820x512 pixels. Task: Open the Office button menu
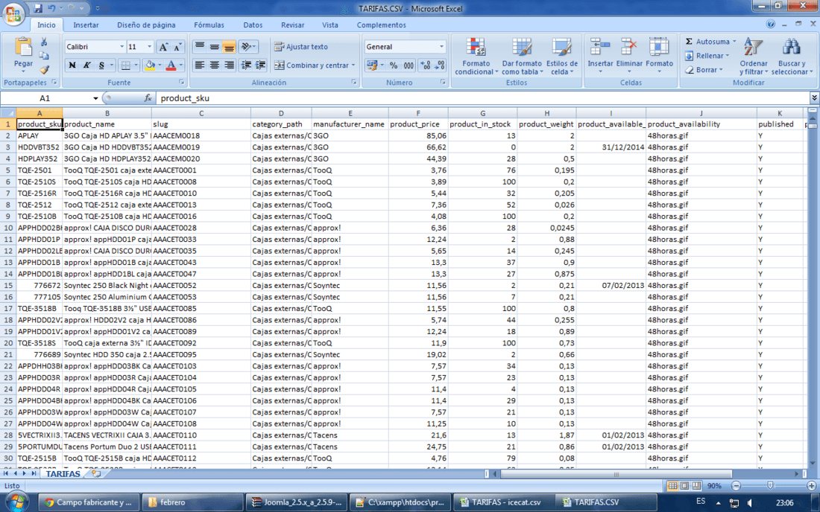(x=13, y=13)
